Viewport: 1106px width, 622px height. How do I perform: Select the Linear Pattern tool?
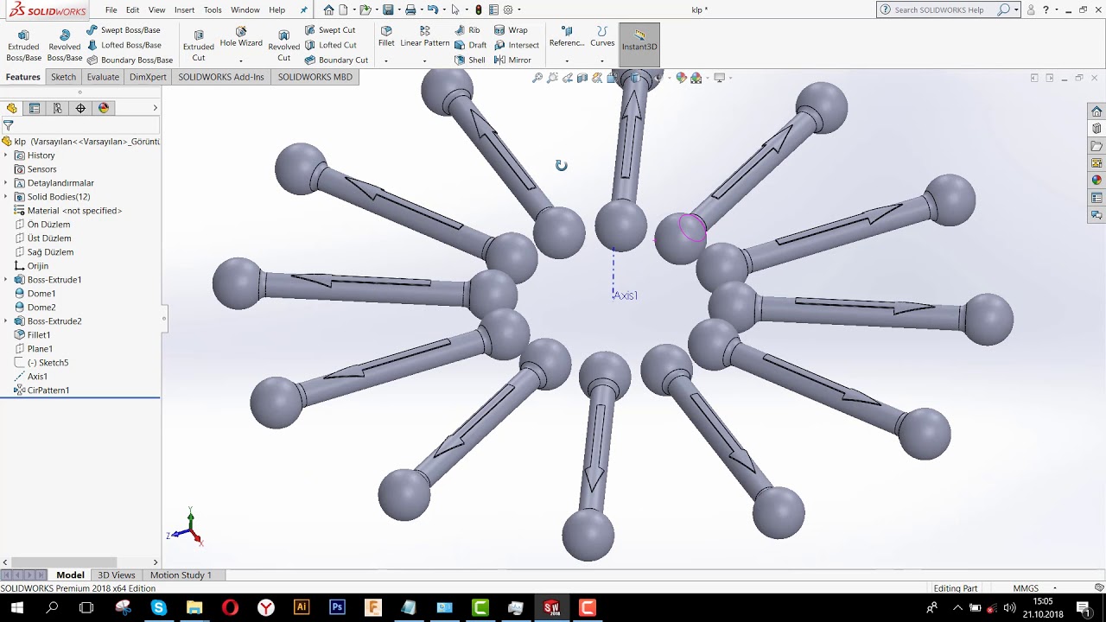tap(424, 37)
